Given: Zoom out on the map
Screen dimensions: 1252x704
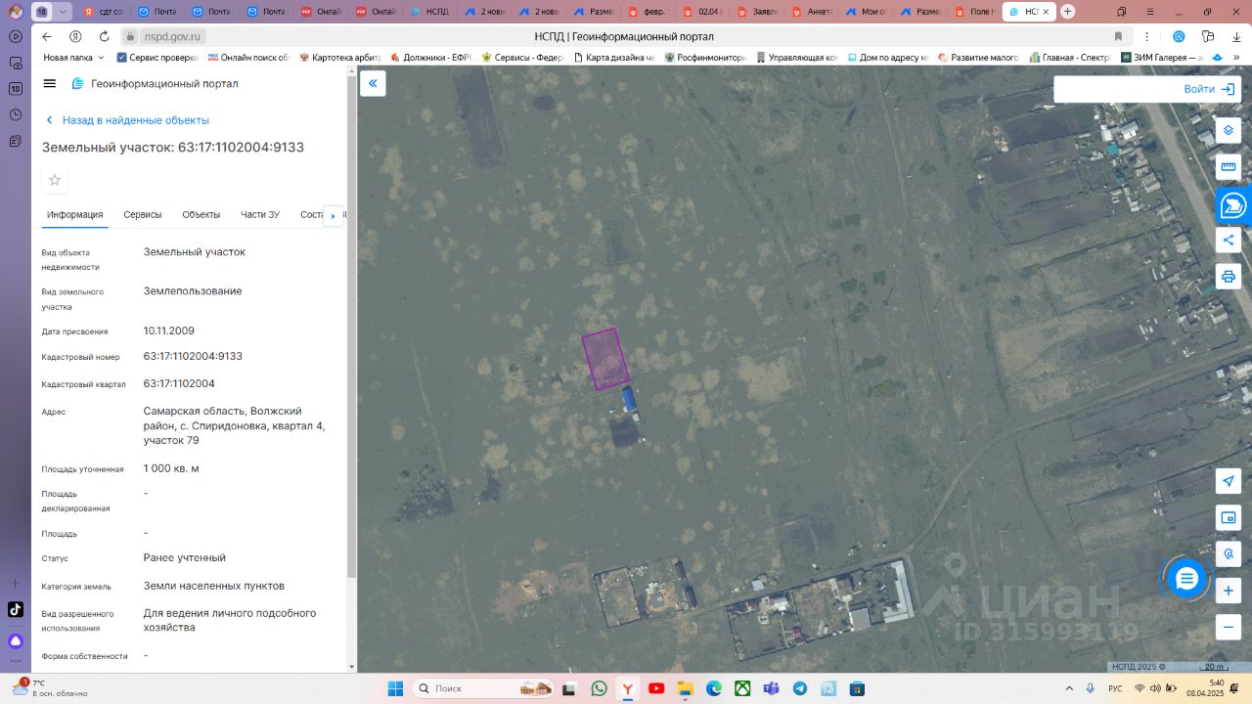Looking at the screenshot, I should tap(1229, 627).
